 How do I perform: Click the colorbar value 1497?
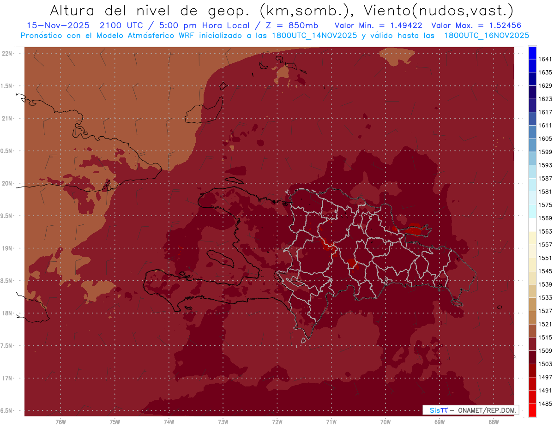pyautogui.click(x=545, y=377)
